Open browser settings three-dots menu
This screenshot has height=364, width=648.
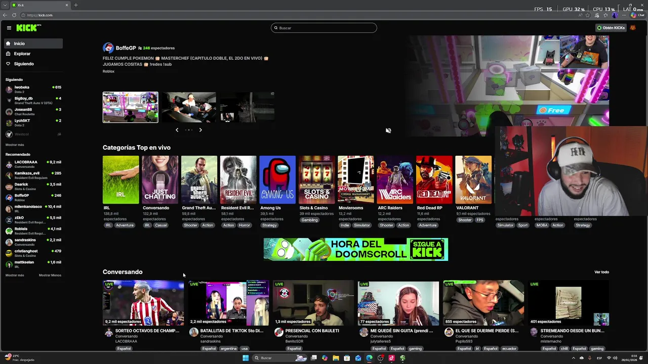pyautogui.click(x=623, y=15)
